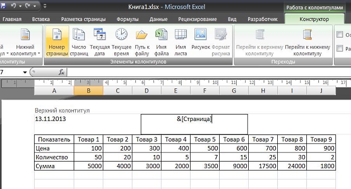Click the Save icon in quick access toolbar
Image resolution: width=351 pixels, height=189 pixels.
(x=3, y=5)
